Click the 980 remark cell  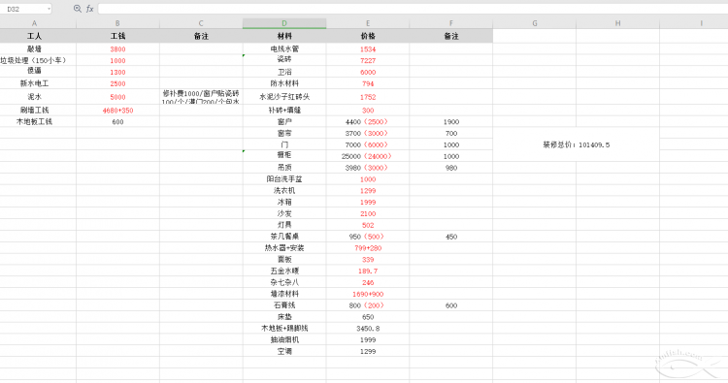pyautogui.click(x=450, y=168)
